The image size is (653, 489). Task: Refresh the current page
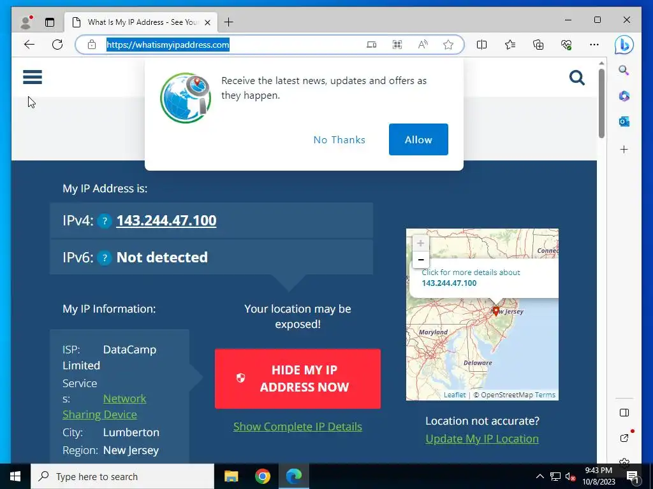pyautogui.click(x=57, y=45)
